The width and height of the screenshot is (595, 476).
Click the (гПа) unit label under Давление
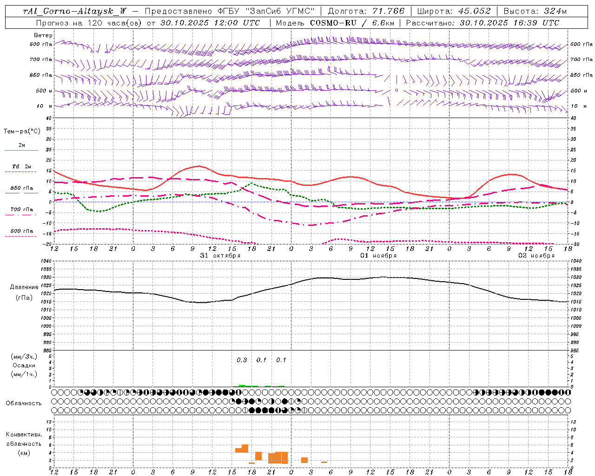[24, 298]
